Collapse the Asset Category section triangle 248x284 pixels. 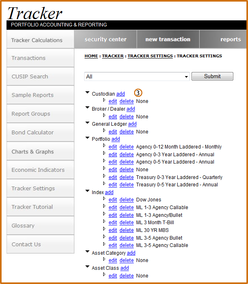click(x=87, y=251)
